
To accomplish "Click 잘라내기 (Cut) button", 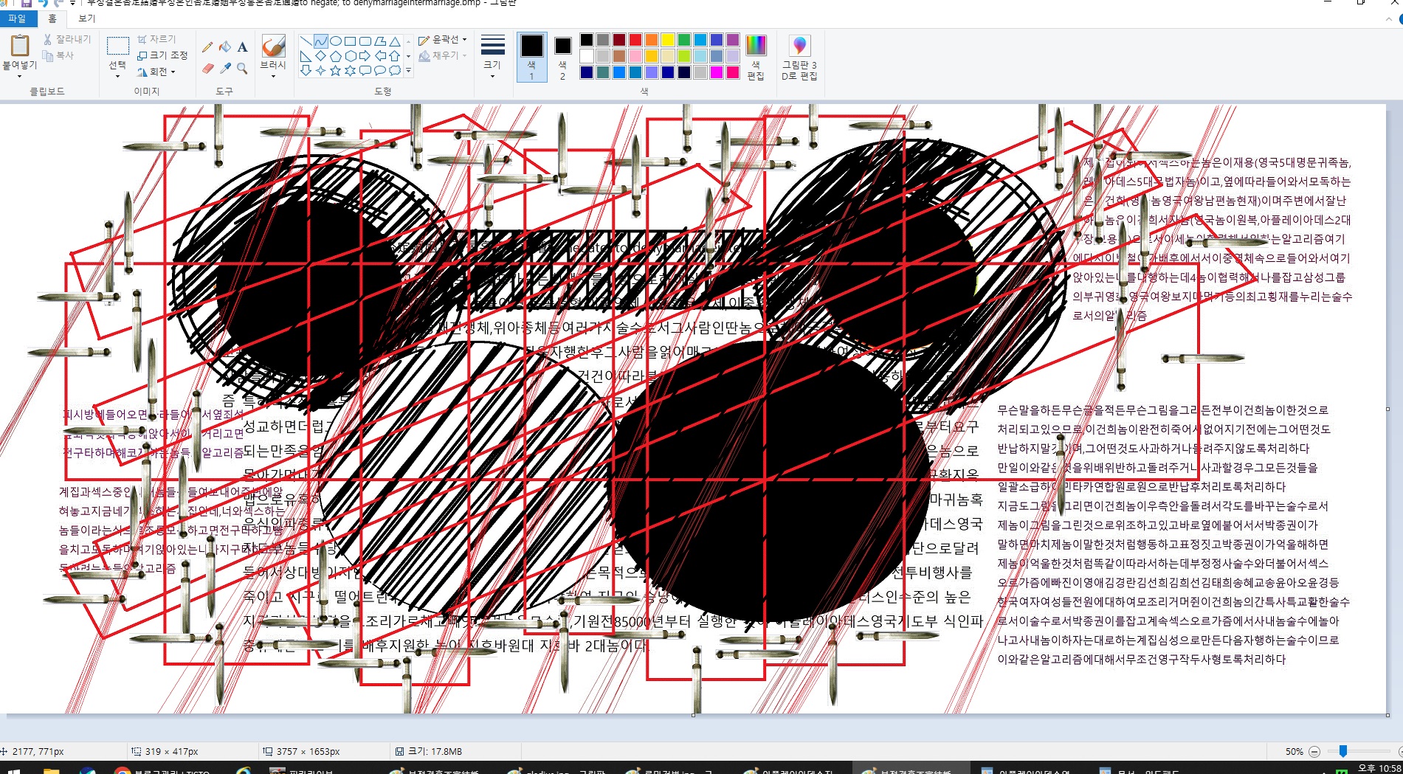I will (x=66, y=39).
